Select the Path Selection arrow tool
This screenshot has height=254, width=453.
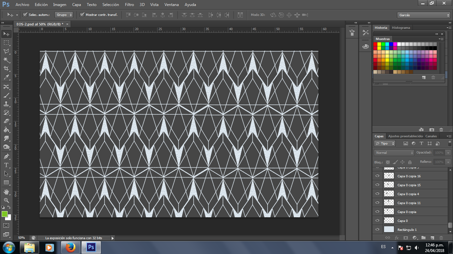click(6, 174)
